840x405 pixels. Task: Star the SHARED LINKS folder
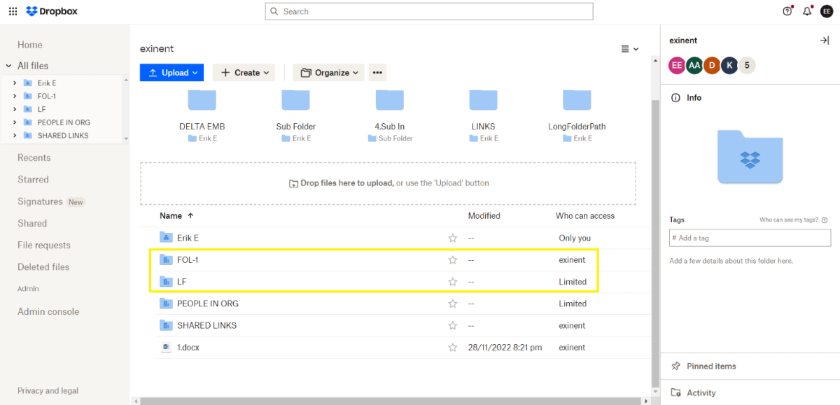point(452,325)
